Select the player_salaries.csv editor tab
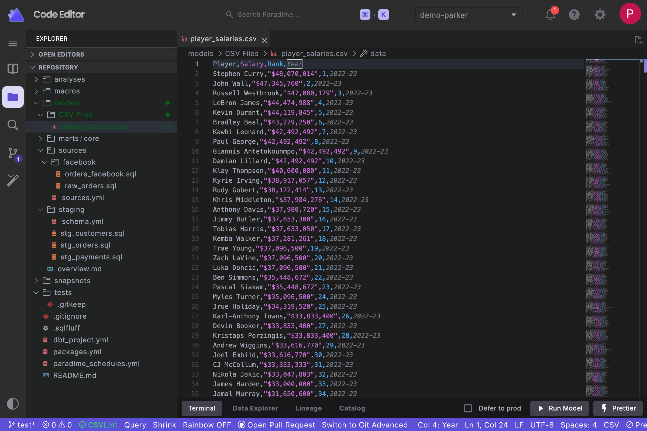The height and width of the screenshot is (431, 647). pyautogui.click(x=223, y=39)
